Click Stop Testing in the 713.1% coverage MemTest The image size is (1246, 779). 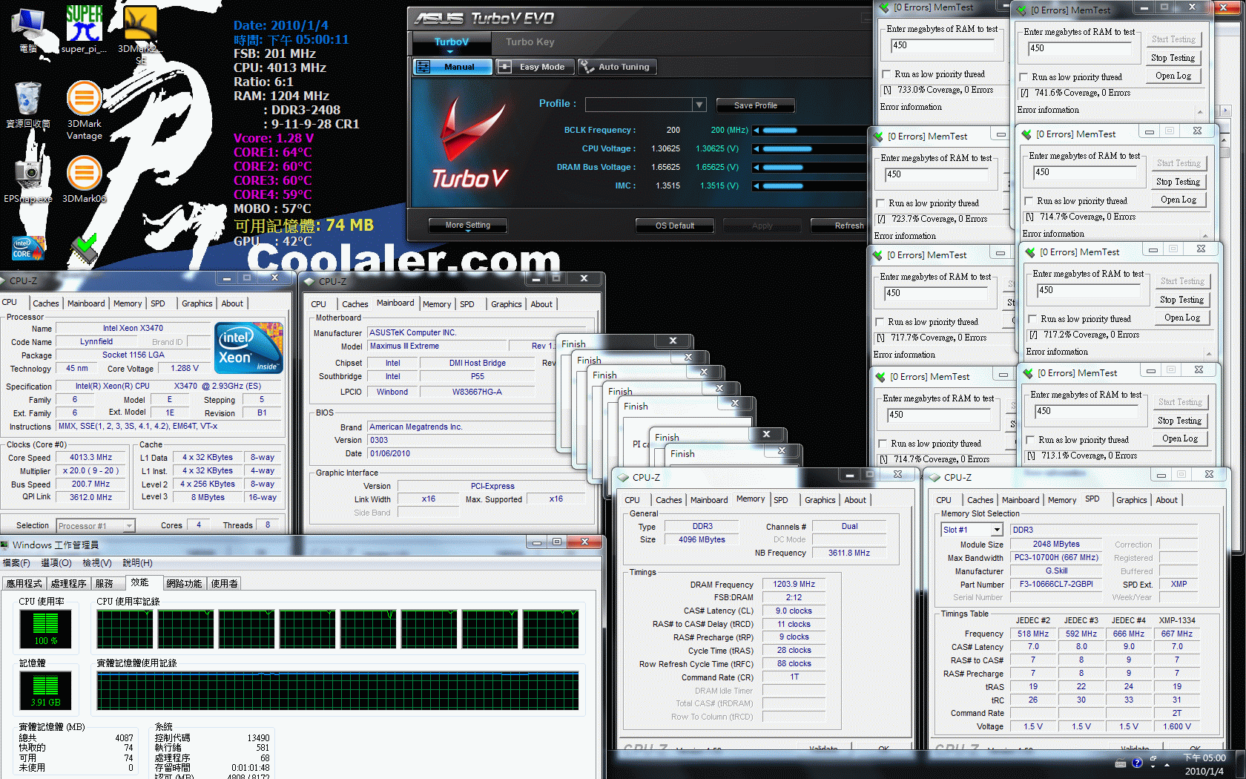(x=1179, y=421)
